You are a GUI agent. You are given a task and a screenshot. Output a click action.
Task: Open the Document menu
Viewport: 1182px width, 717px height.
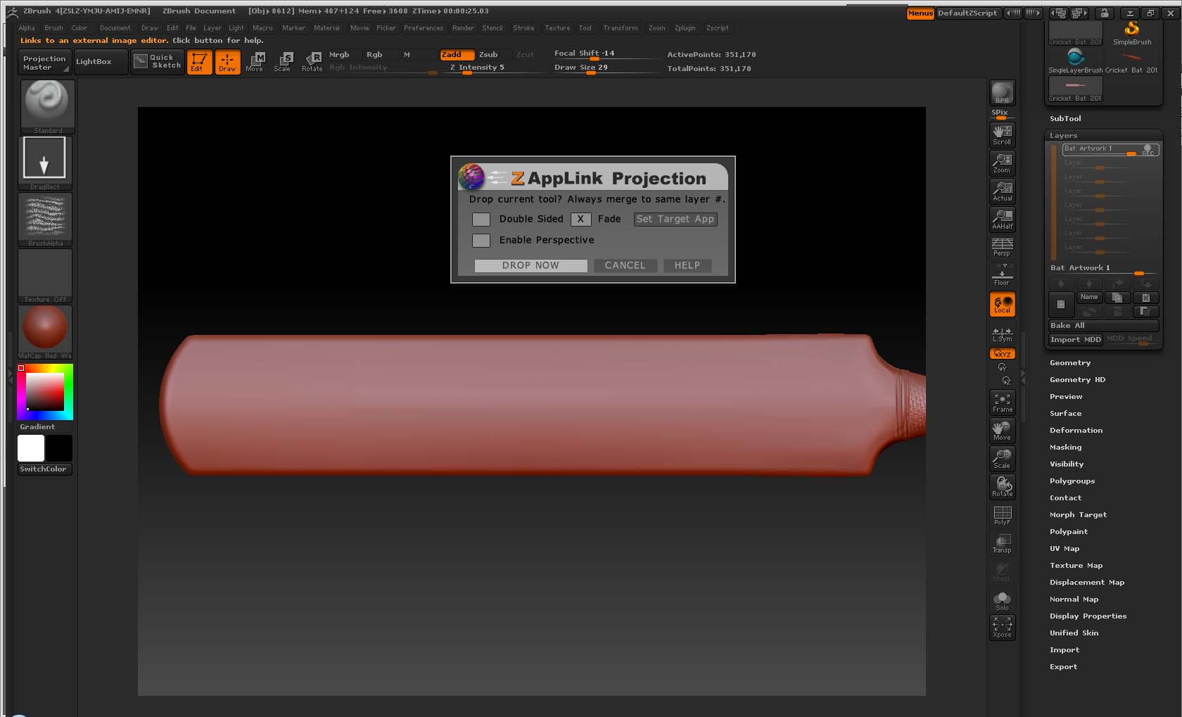pos(115,28)
